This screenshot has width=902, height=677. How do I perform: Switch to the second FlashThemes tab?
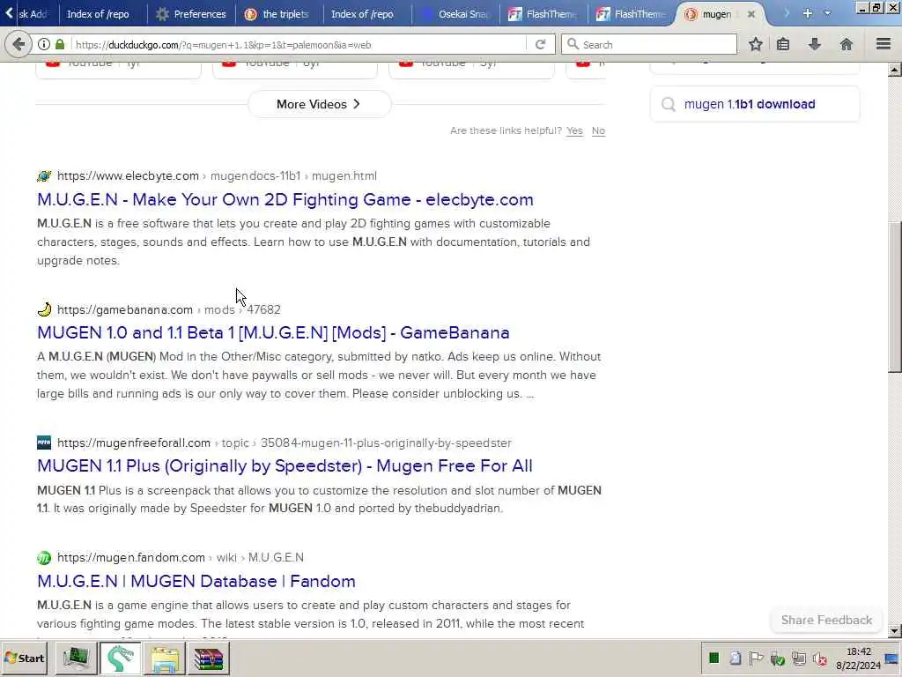(631, 14)
